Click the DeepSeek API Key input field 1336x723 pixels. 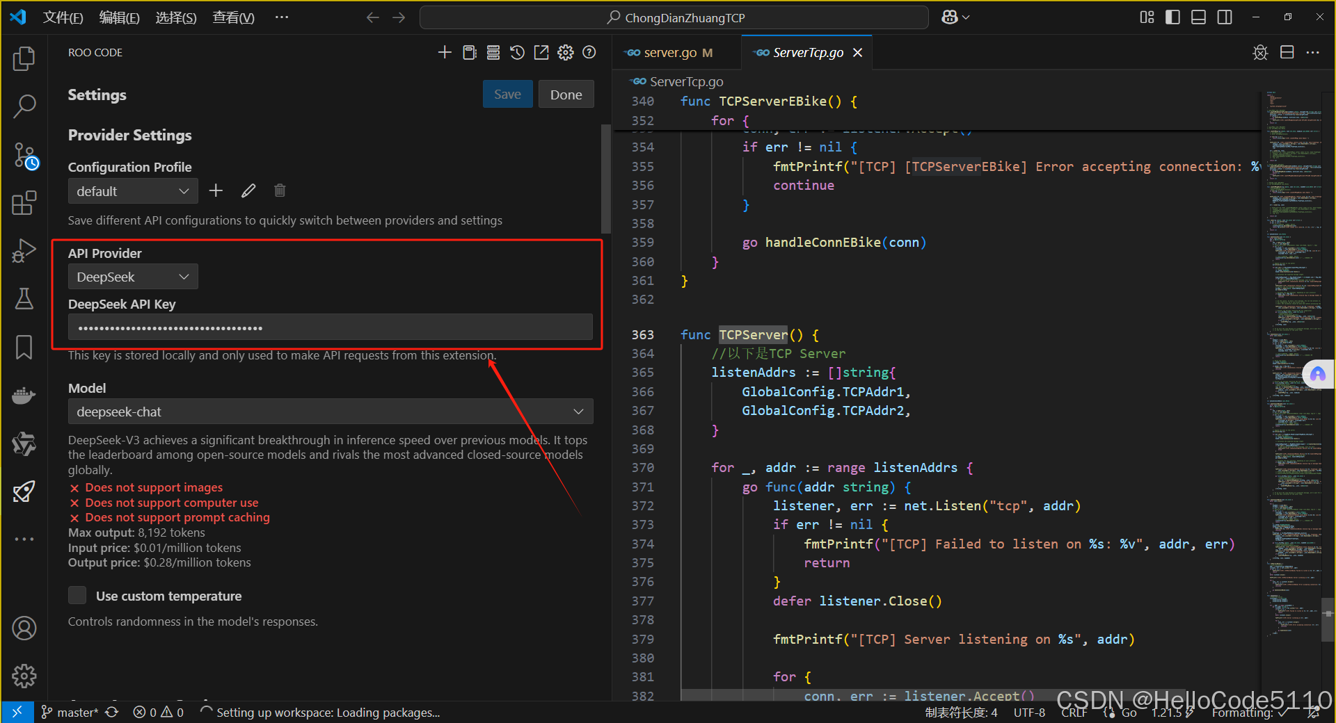tap(329, 327)
